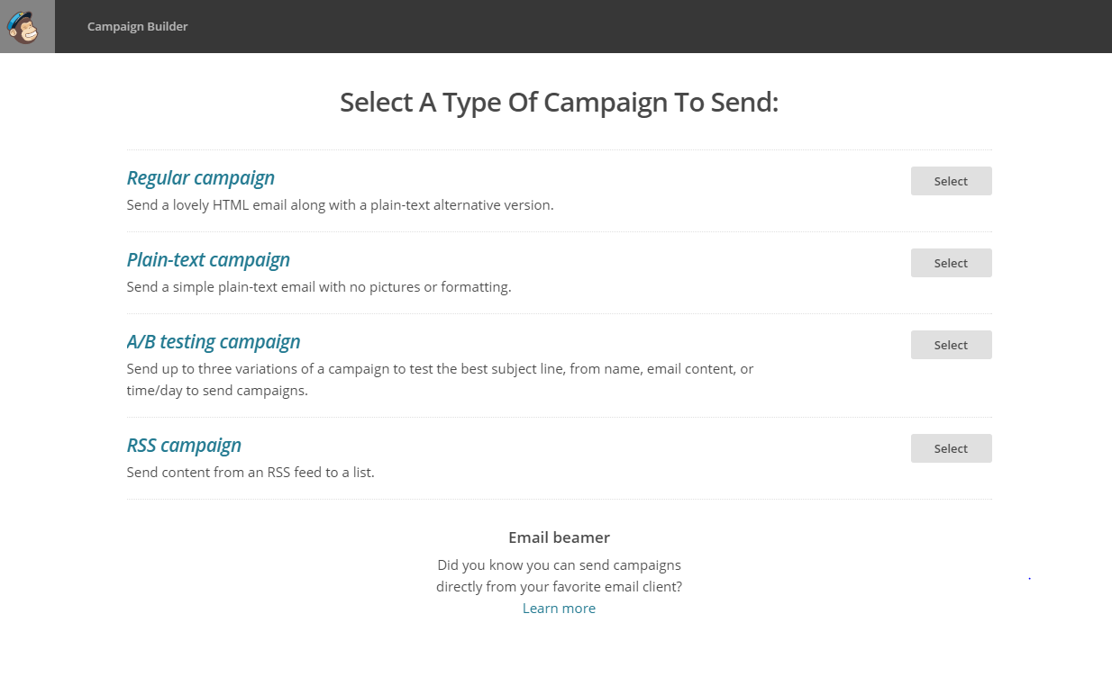1112x686 pixels.
Task: Open the RSS campaign title link
Action: click(184, 445)
